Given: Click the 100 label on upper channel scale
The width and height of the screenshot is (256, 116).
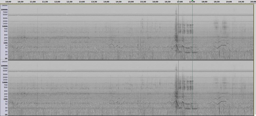Looking at the screenshot, I should (x=6, y=43).
